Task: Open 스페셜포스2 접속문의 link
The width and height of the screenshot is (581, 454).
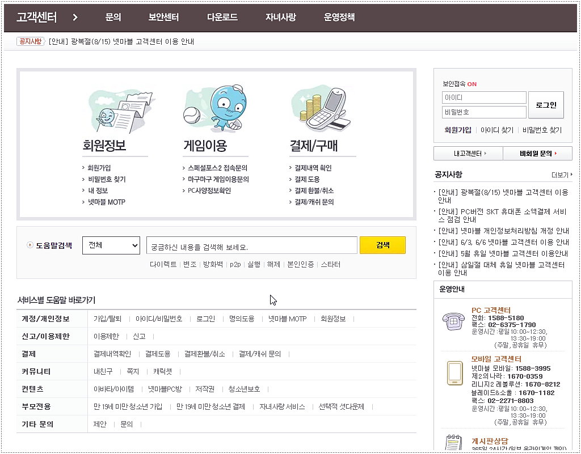Action: 217,168
